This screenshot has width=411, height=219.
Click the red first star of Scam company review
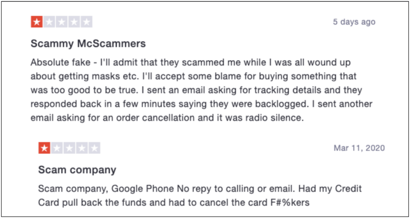click(x=44, y=148)
